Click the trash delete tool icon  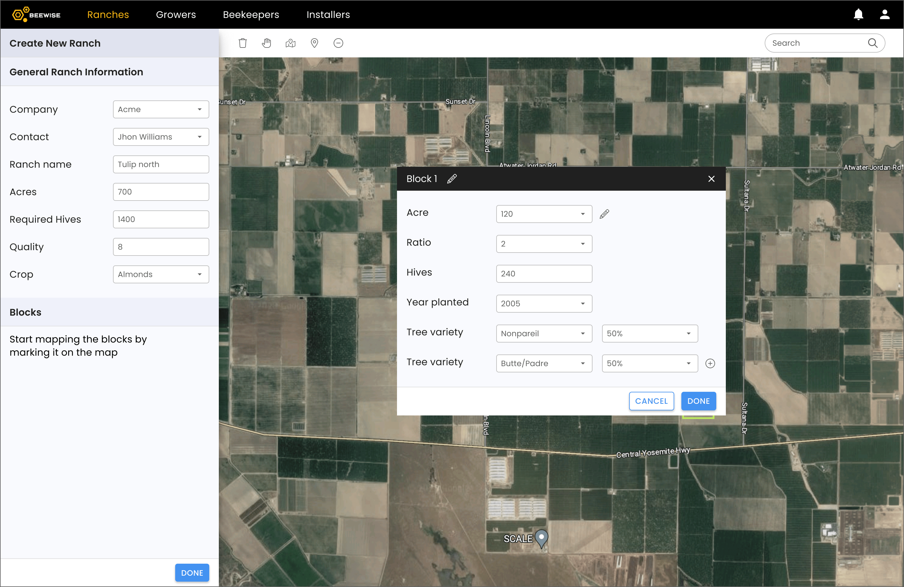242,43
